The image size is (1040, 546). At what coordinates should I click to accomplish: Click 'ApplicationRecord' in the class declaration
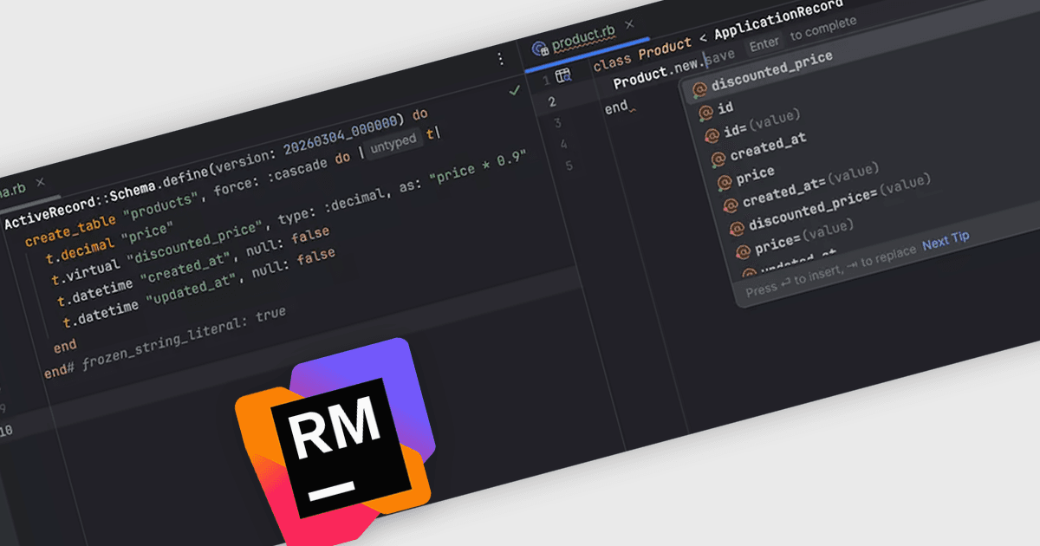click(777, 17)
